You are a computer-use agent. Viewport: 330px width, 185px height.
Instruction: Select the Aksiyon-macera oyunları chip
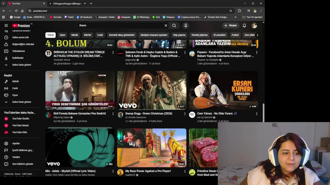click(154, 35)
